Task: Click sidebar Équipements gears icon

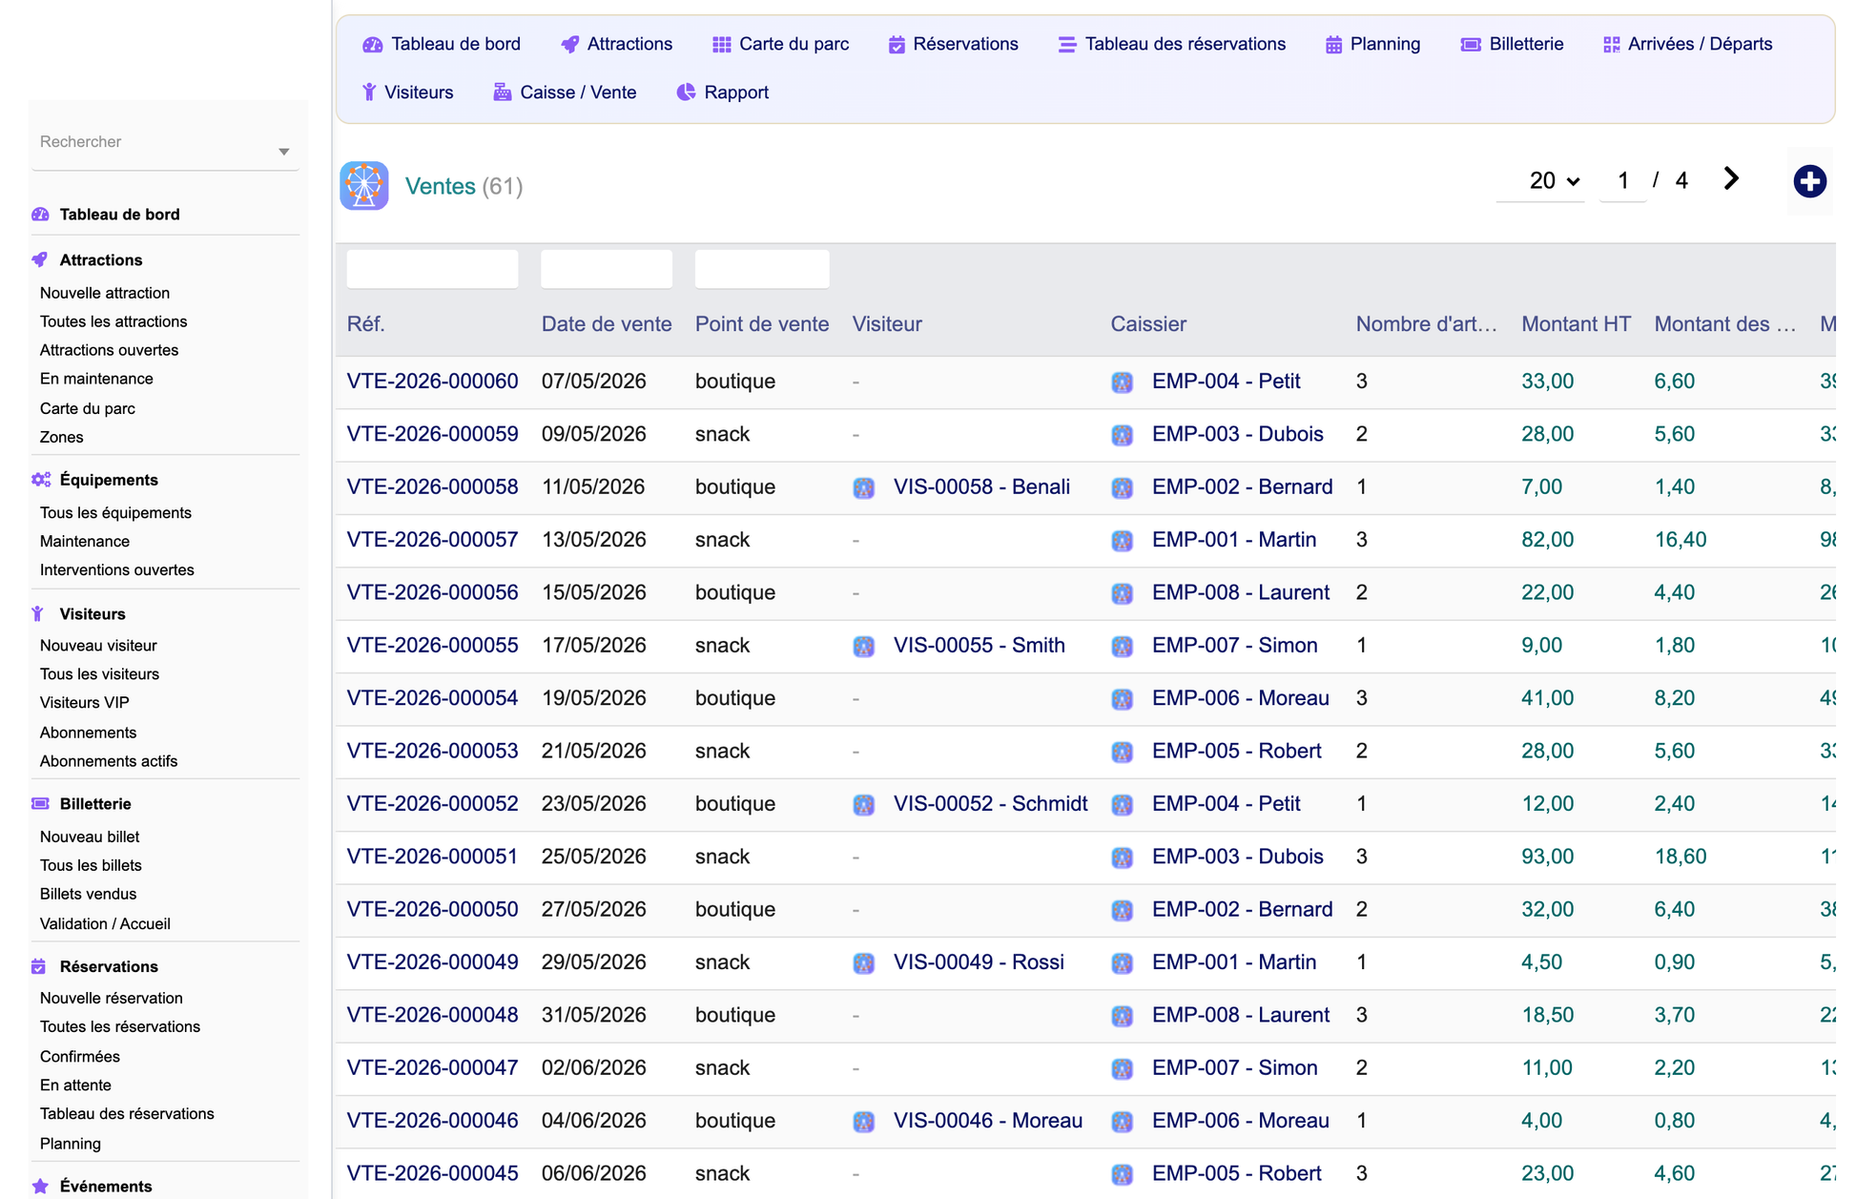Action: [x=41, y=480]
